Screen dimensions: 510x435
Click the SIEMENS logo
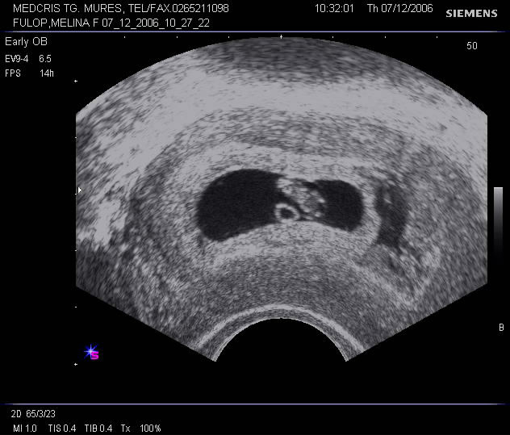(x=471, y=14)
